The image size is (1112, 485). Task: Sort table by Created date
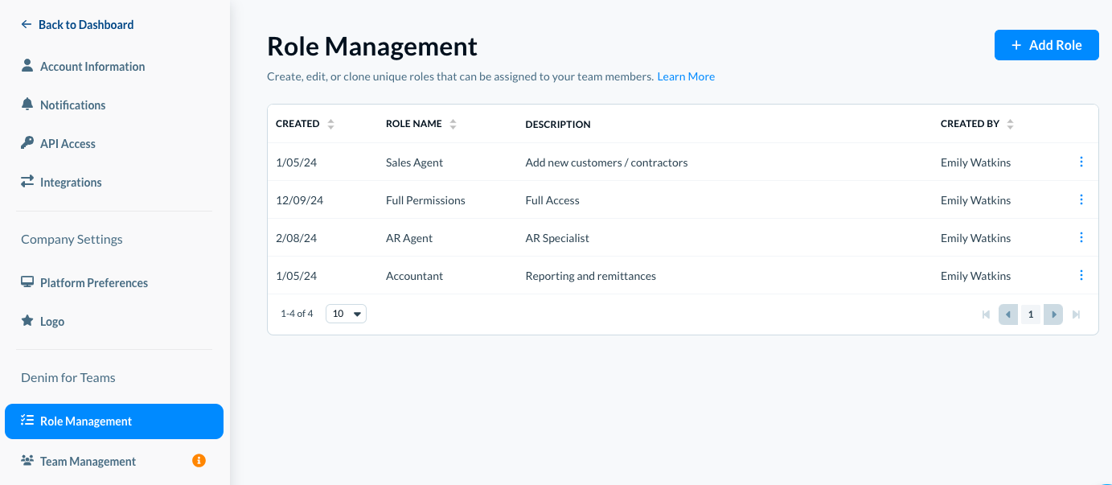tap(330, 124)
